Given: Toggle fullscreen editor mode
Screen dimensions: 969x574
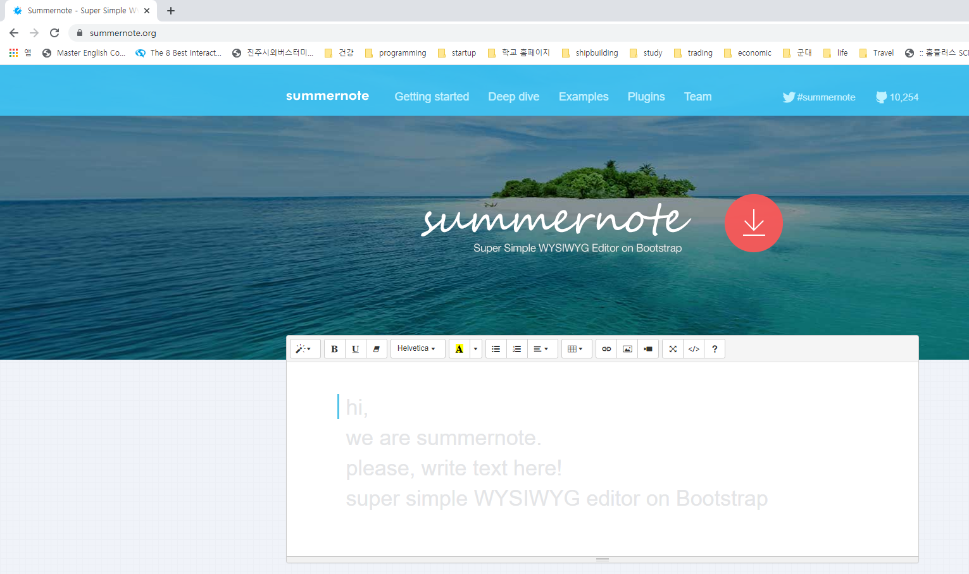Looking at the screenshot, I should 673,349.
